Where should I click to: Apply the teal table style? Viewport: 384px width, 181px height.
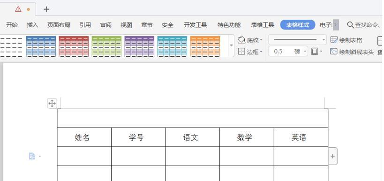pos(172,46)
